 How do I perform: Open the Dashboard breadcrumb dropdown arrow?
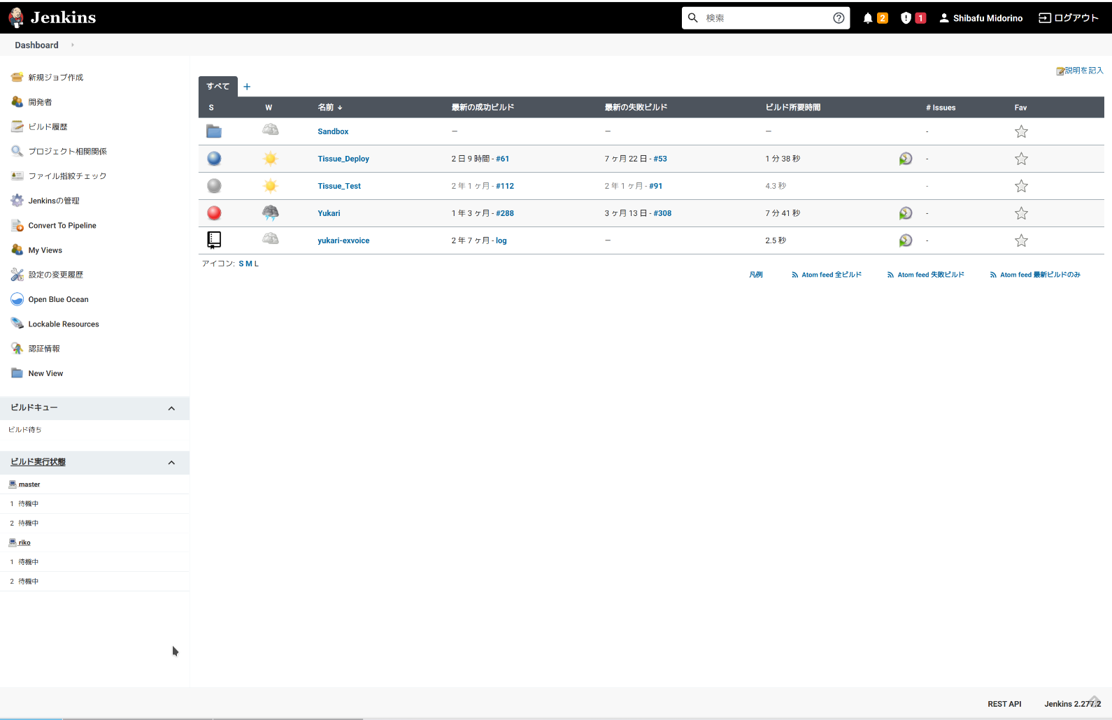coord(73,45)
